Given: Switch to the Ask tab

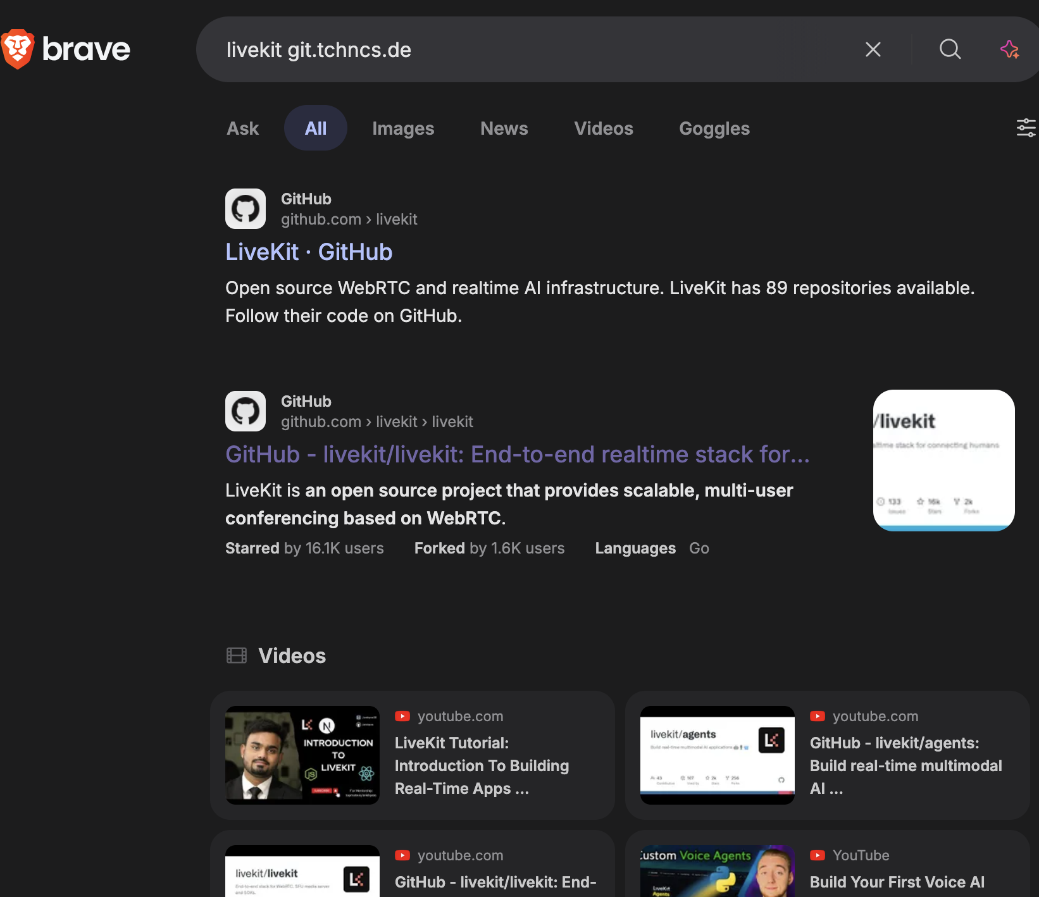Looking at the screenshot, I should click(x=243, y=128).
